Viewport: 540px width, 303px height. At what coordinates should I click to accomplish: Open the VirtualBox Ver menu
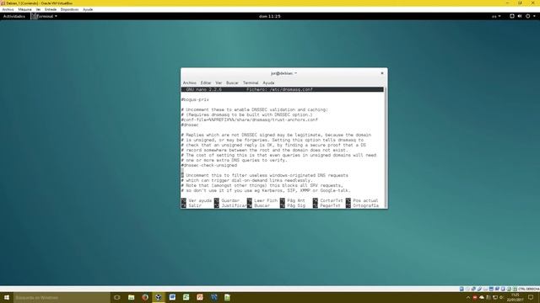pyautogui.click(x=38, y=9)
